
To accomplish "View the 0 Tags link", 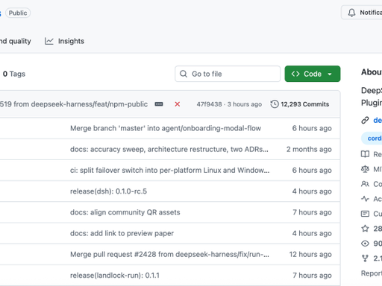I will (14, 74).
